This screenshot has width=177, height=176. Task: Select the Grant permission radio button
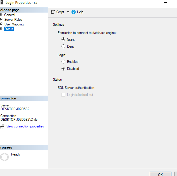coord(63,39)
